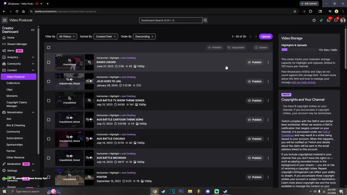Select the AUX BATTLE CHICAGO checkbox
347x195 pixels.
point(49,139)
